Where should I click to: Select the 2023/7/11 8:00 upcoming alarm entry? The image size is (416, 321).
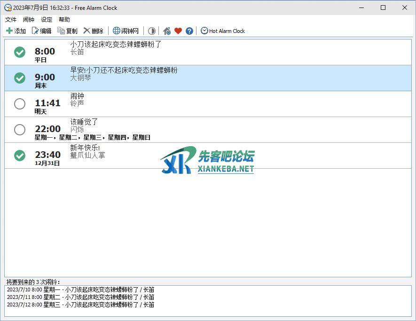point(80,297)
